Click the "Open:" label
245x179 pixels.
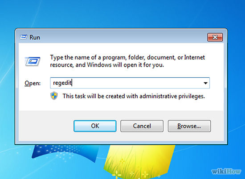click(x=33, y=83)
